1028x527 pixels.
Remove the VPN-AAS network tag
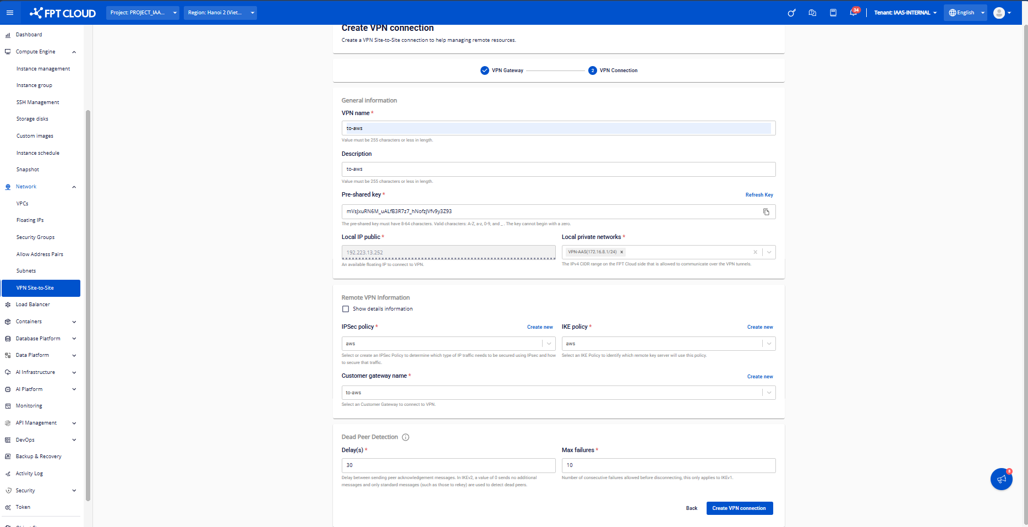pos(622,252)
